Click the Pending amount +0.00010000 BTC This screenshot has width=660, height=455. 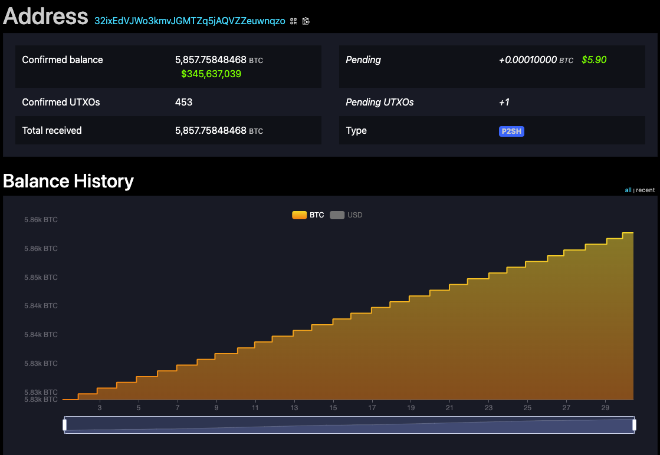[x=528, y=60]
